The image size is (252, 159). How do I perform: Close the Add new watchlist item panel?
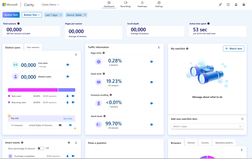click(242, 119)
